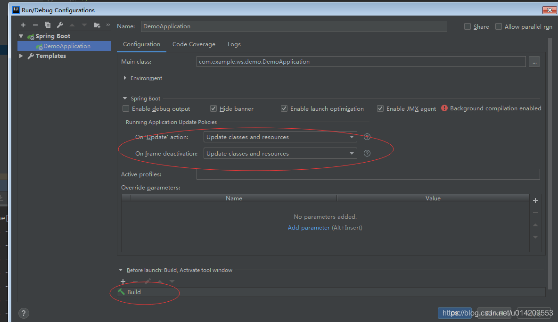The image size is (558, 322).
Task: Close the Run/Debug Configurations dialog
Action: coord(550,10)
